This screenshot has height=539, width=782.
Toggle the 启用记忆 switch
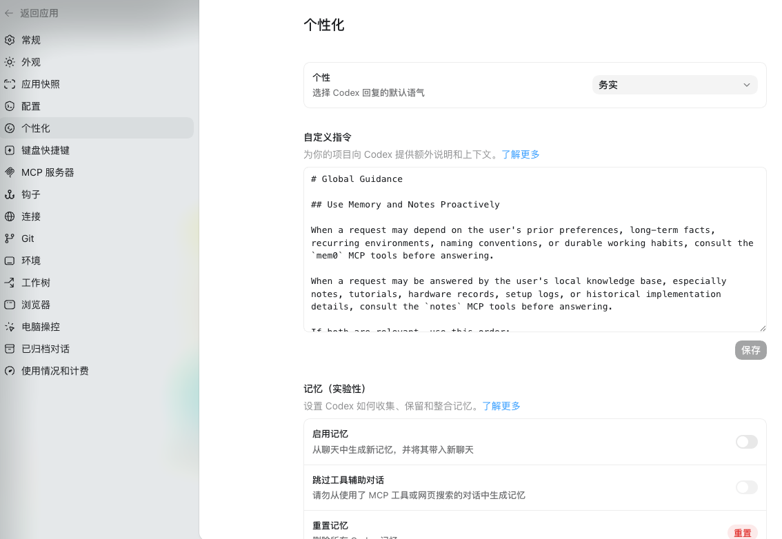pyautogui.click(x=746, y=442)
